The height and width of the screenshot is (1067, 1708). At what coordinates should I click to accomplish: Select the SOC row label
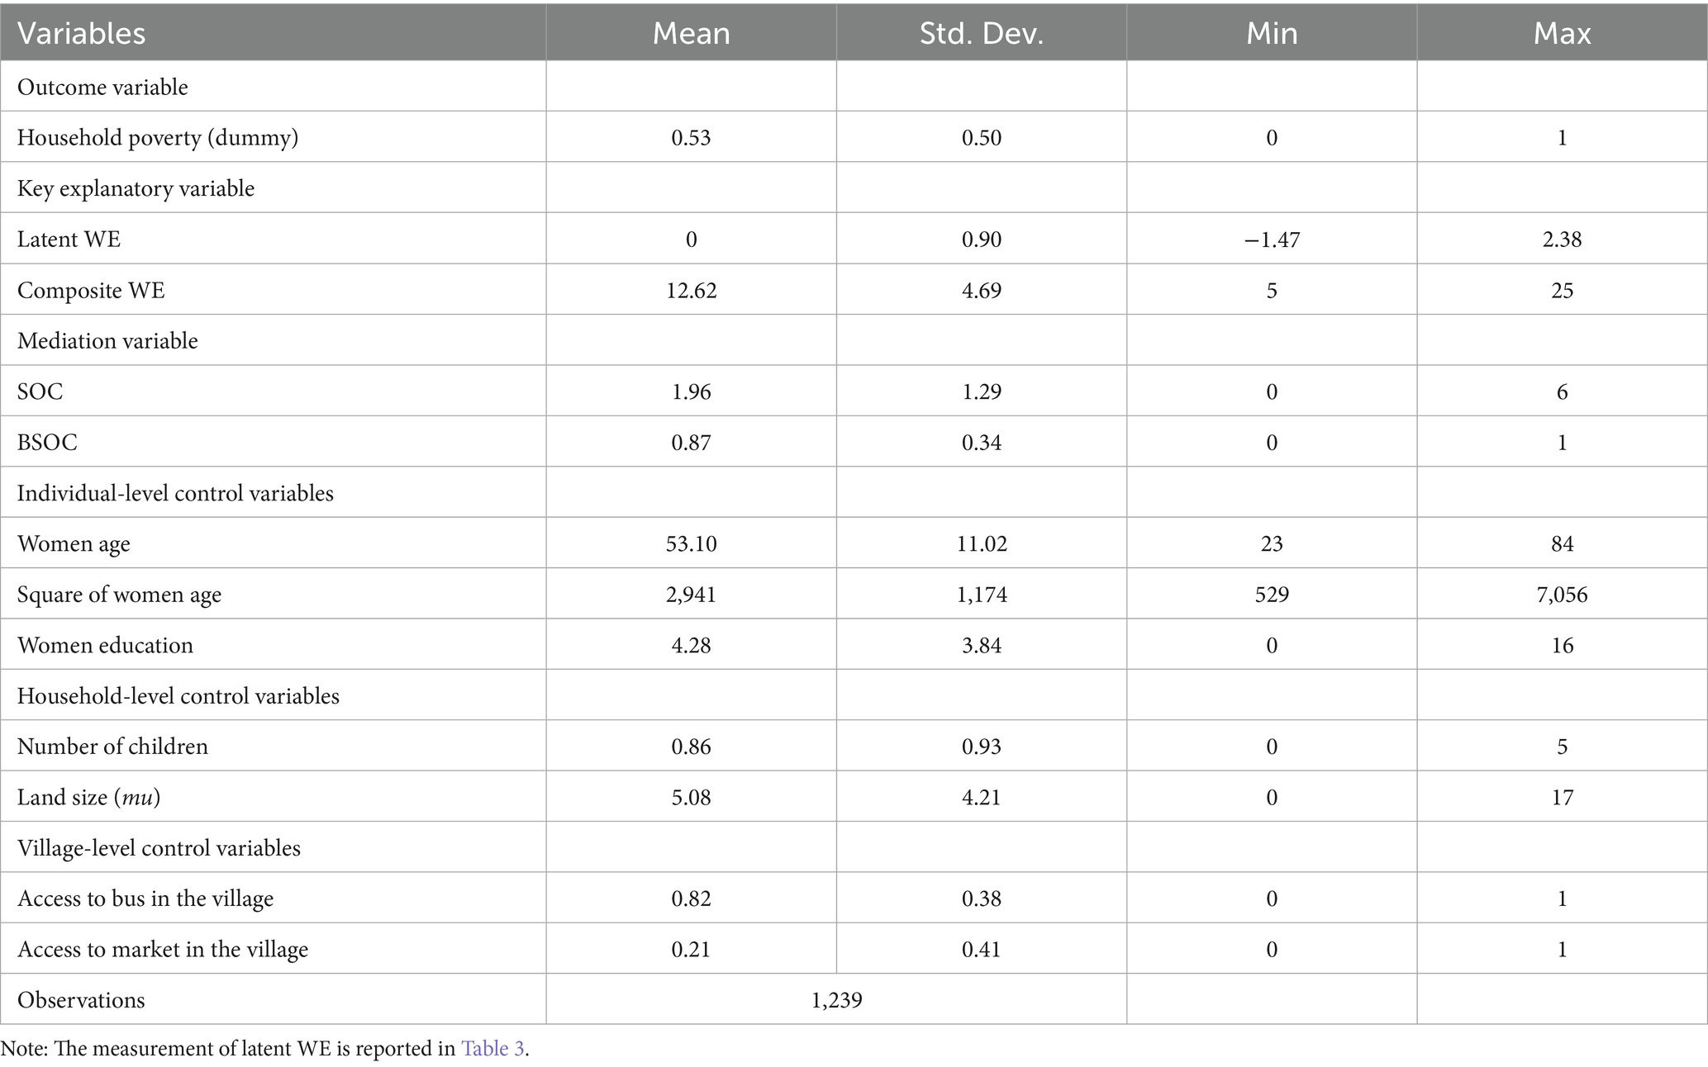[40, 391]
